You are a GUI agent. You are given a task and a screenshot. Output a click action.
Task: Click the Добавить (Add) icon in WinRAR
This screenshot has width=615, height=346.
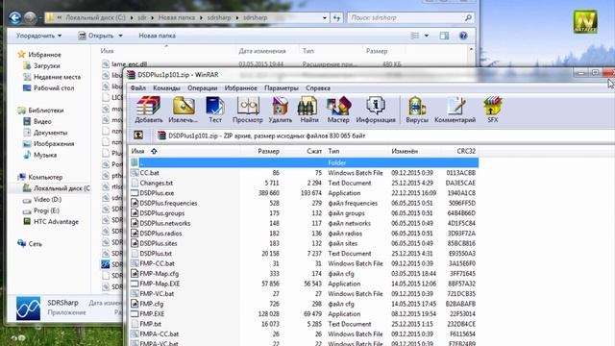point(148,110)
